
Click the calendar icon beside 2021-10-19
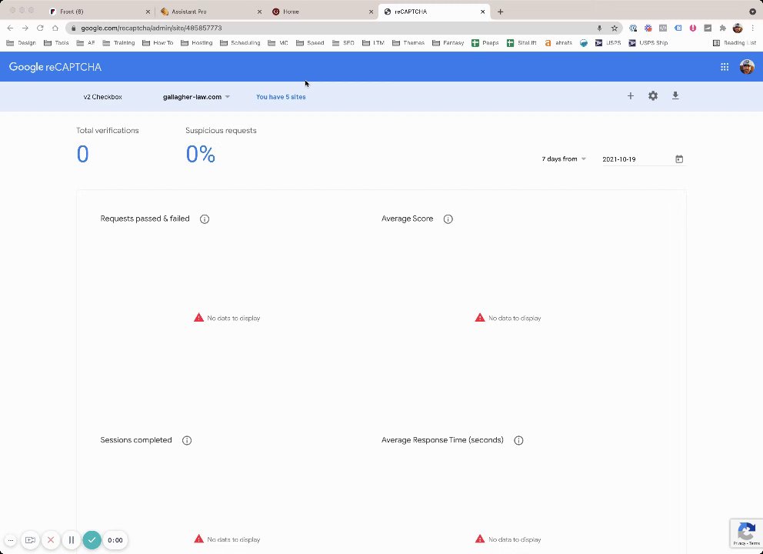click(x=679, y=159)
